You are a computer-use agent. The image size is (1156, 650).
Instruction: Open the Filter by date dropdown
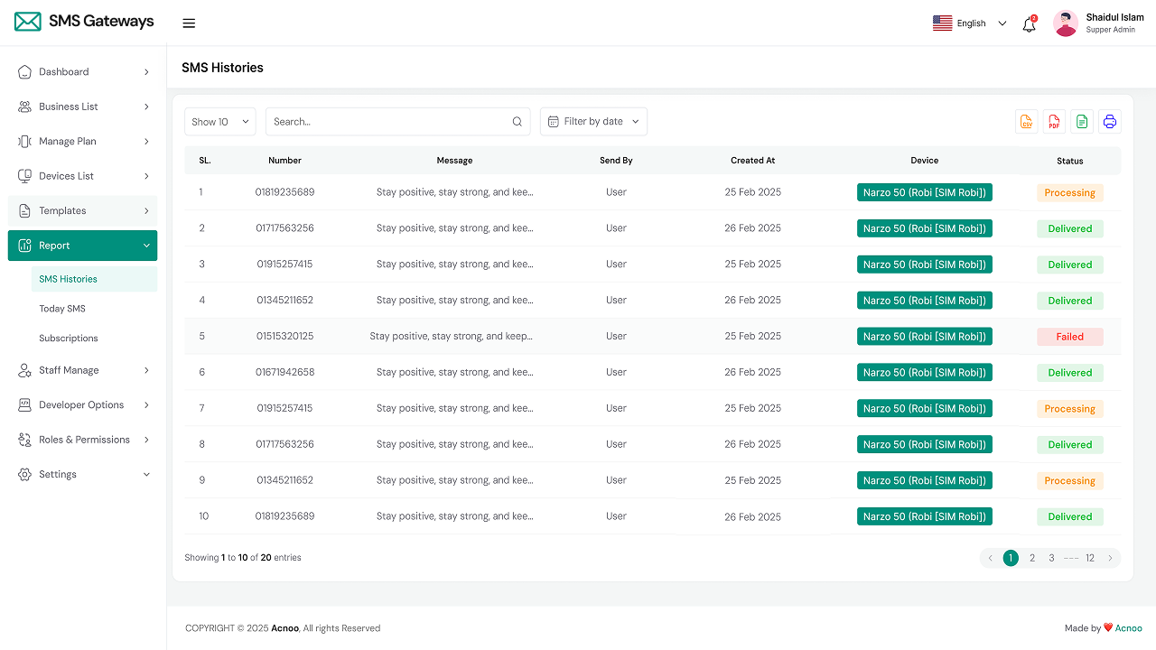click(593, 122)
